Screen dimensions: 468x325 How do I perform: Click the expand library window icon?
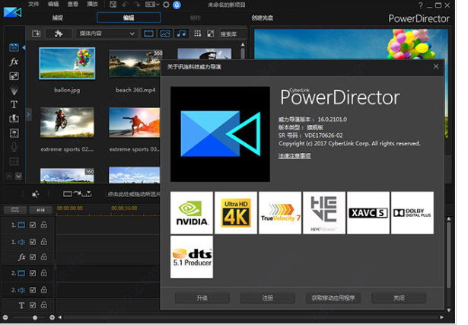click(x=211, y=33)
